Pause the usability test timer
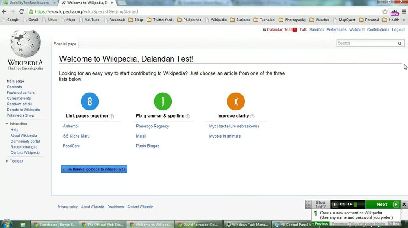Image resolution: width=408 pixels, height=228 pixels. click(x=335, y=205)
